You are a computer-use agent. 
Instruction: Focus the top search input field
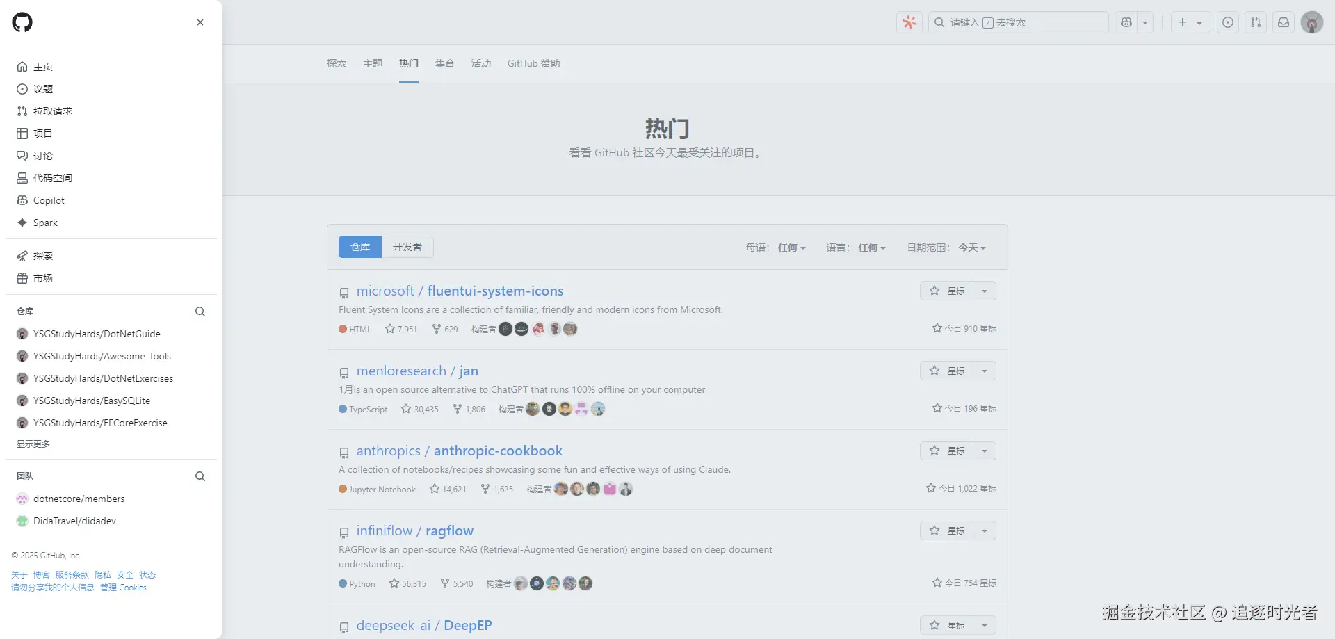pyautogui.click(x=1018, y=22)
